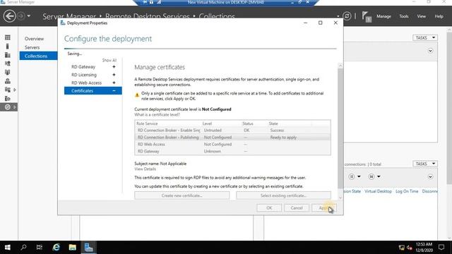
Task: Launch Internet Explorer from taskbar
Action: tap(56, 248)
